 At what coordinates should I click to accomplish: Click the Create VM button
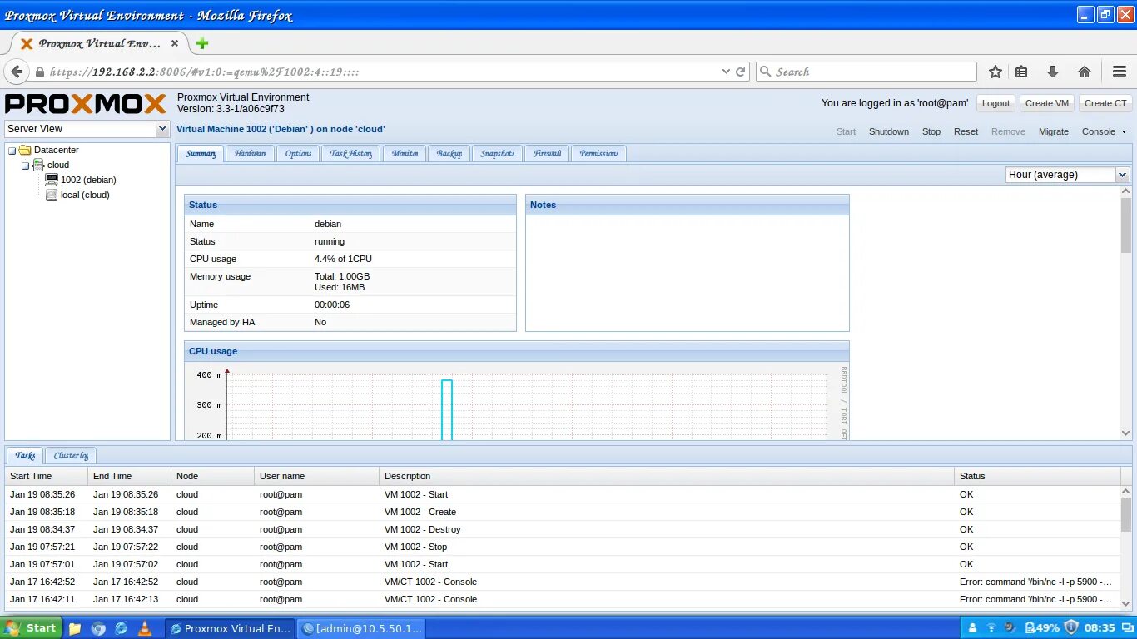1047,103
